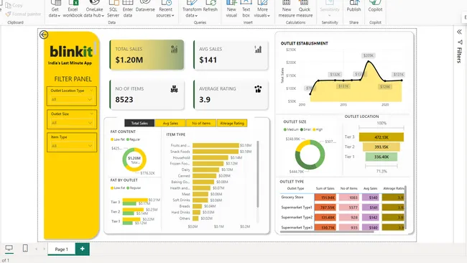This screenshot has width=467, height=263.
Task: Go to previous page arrow
Action: click(x=37, y=249)
